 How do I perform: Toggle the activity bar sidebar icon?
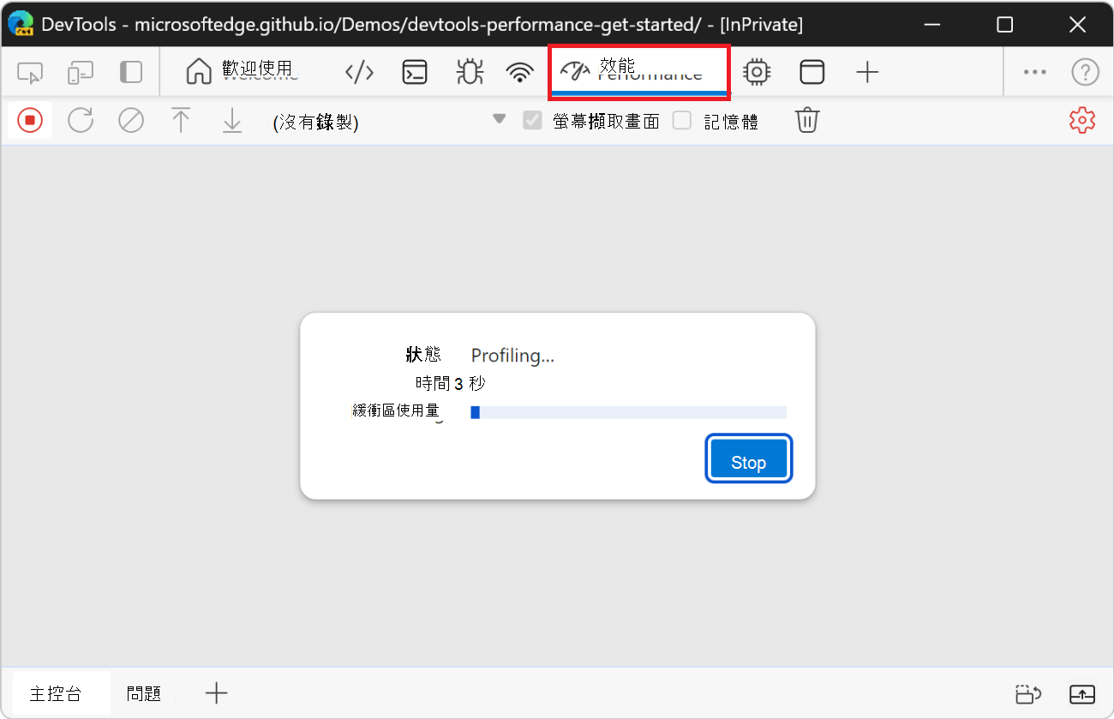(131, 73)
